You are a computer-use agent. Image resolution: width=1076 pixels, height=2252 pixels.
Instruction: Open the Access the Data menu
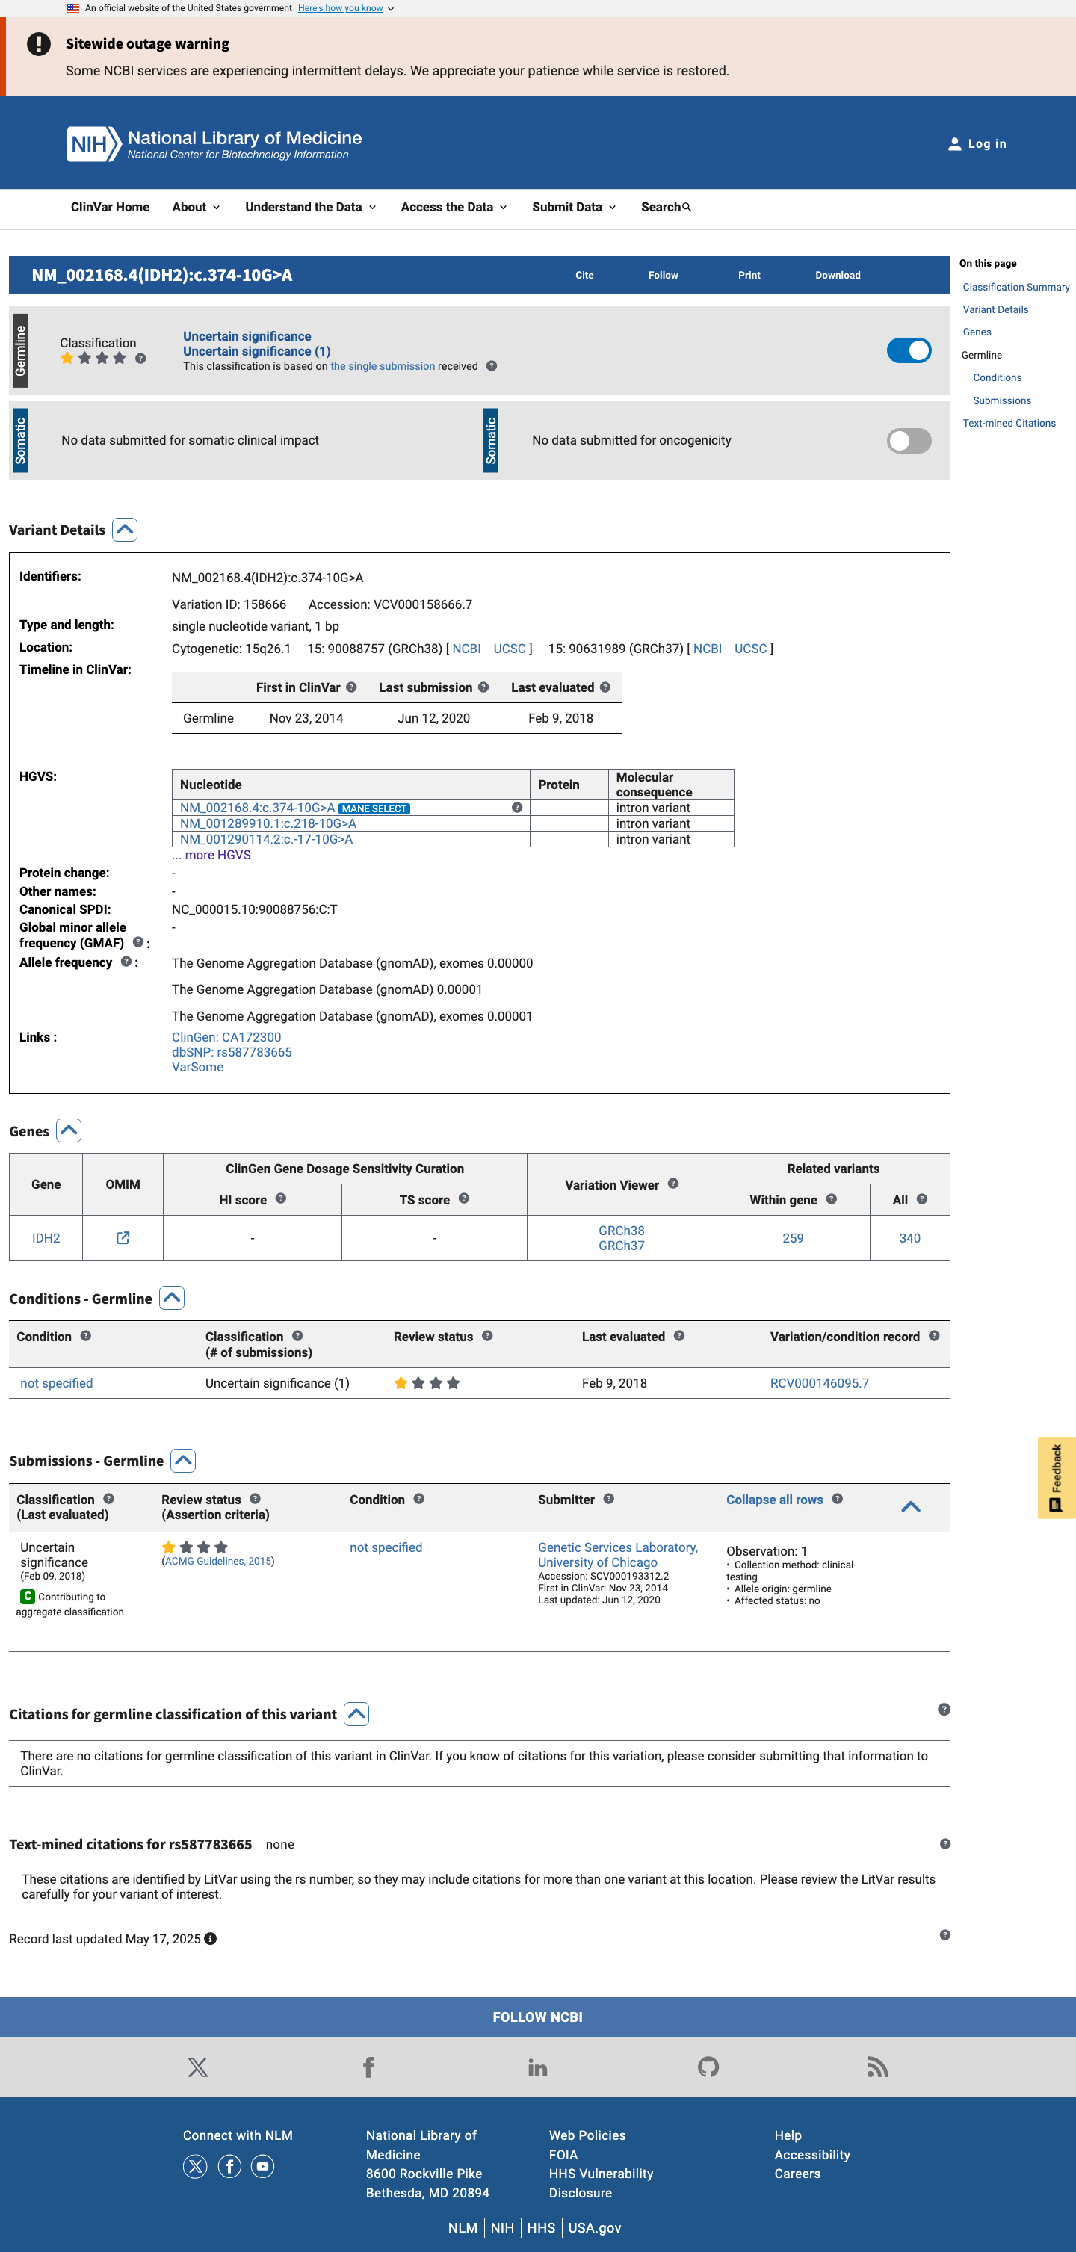point(454,207)
